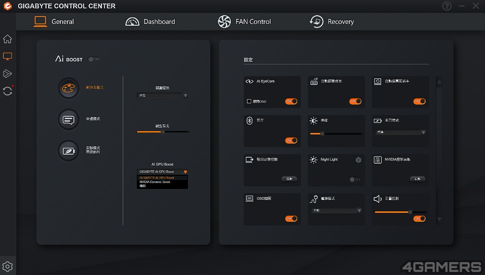This screenshot has height=275, width=485.
Task: Click the Bluetooth symbol icon
Action: pos(249,120)
